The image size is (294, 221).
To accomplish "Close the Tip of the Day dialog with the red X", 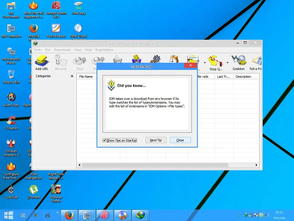I will 191,65.
